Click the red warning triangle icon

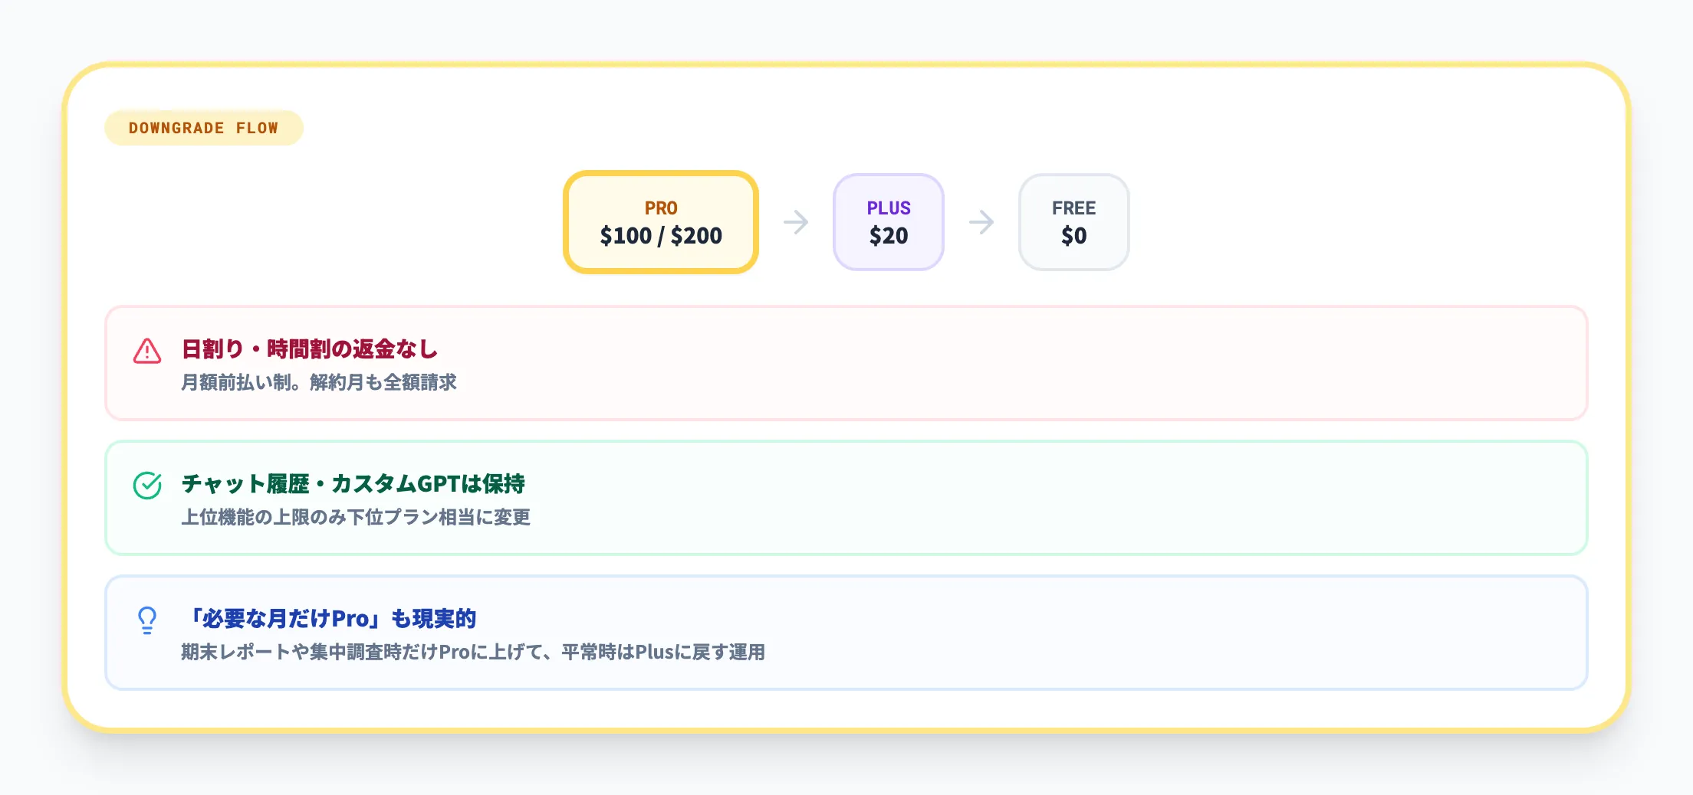(x=147, y=351)
